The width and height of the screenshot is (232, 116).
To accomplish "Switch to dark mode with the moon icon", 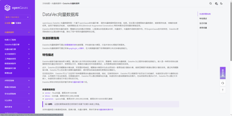I will [221, 3].
